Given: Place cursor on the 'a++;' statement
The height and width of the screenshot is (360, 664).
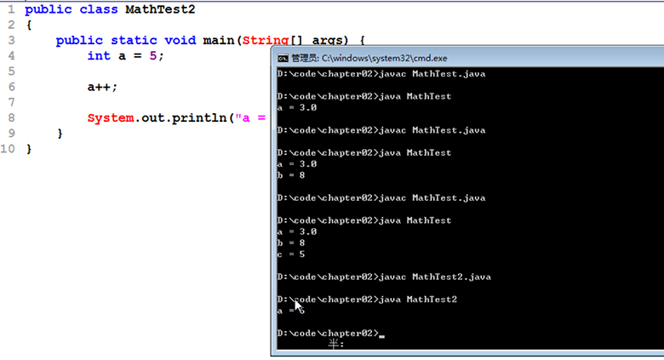Looking at the screenshot, I should [102, 87].
